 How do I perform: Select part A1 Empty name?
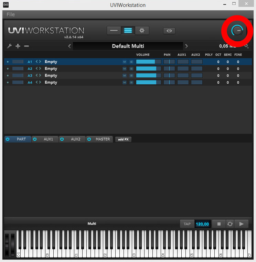[x=51, y=62]
